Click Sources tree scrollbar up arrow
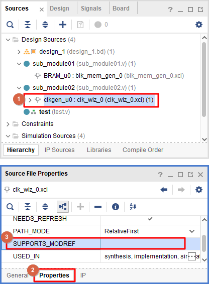The image size is (209, 284). (204, 38)
